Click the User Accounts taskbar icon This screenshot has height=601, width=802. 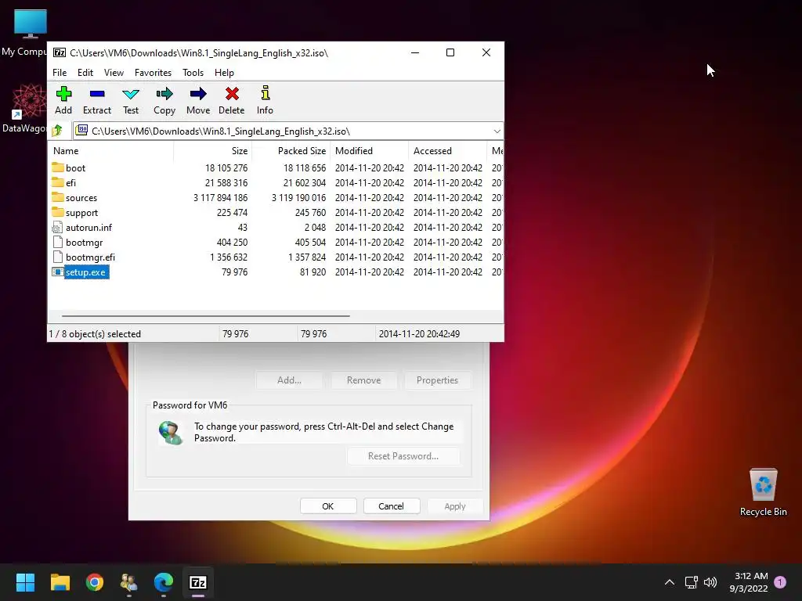(x=129, y=582)
